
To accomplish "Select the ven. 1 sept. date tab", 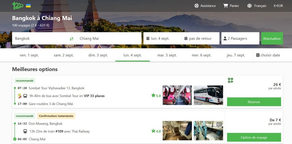I will click(29, 55).
